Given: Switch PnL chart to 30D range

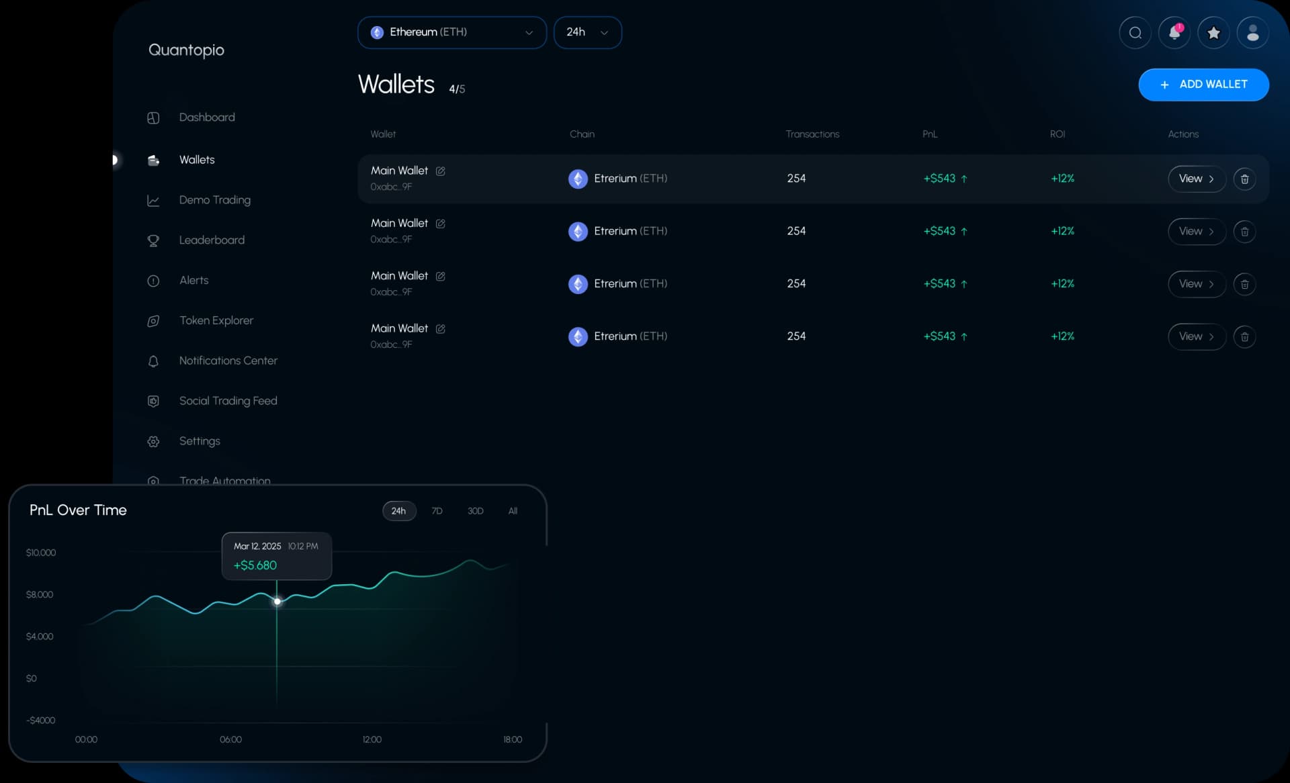Looking at the screenshot, I should click(x=475, y=511).
